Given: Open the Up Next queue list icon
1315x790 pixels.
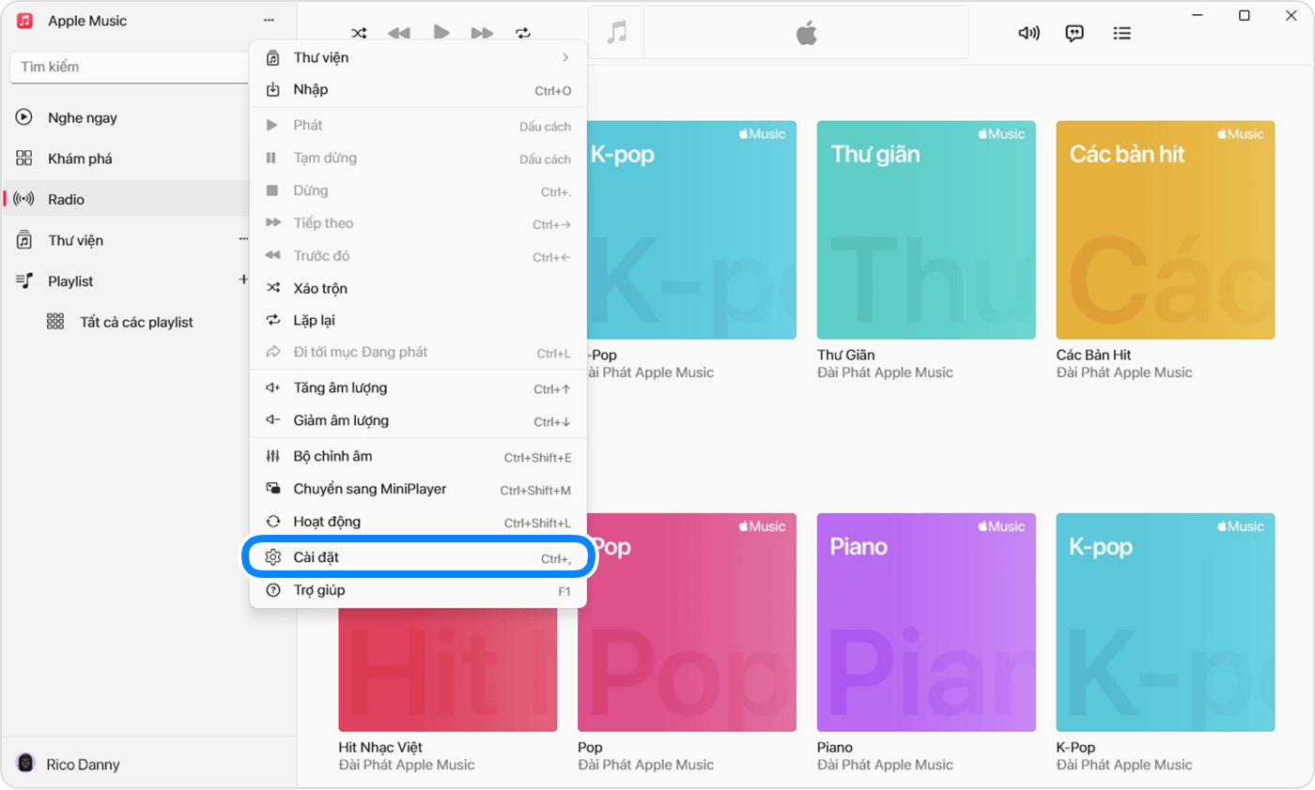Looking at the screenshot, I should pos(1122,33).
